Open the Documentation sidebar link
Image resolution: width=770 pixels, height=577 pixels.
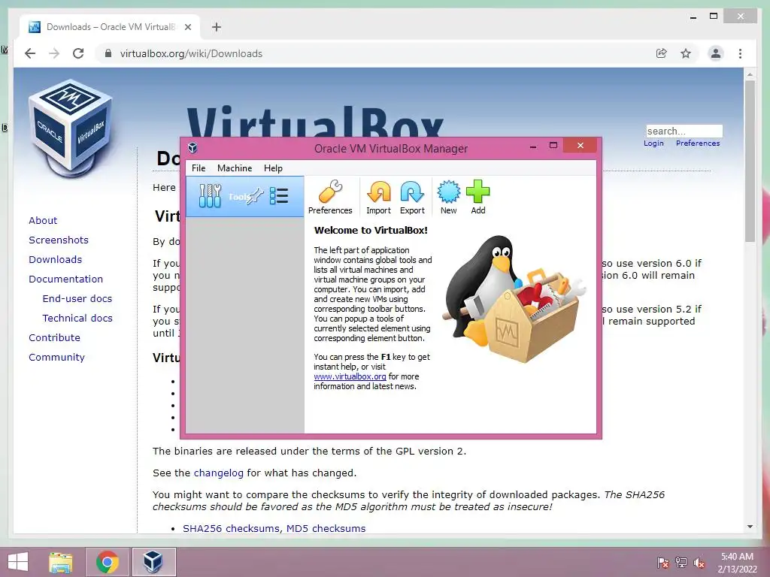(66, 279)
